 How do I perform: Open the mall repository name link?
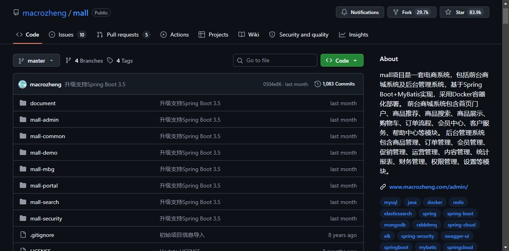coord(81,13)
